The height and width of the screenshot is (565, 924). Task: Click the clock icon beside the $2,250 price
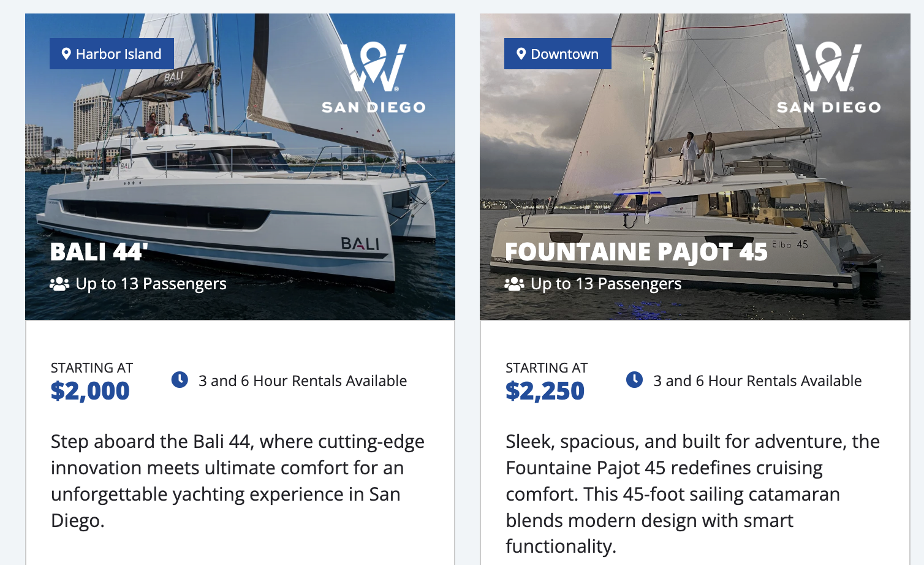pos(634,380)
